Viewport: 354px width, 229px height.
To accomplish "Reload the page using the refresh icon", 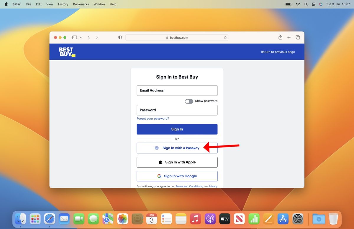I will point(225,37).
